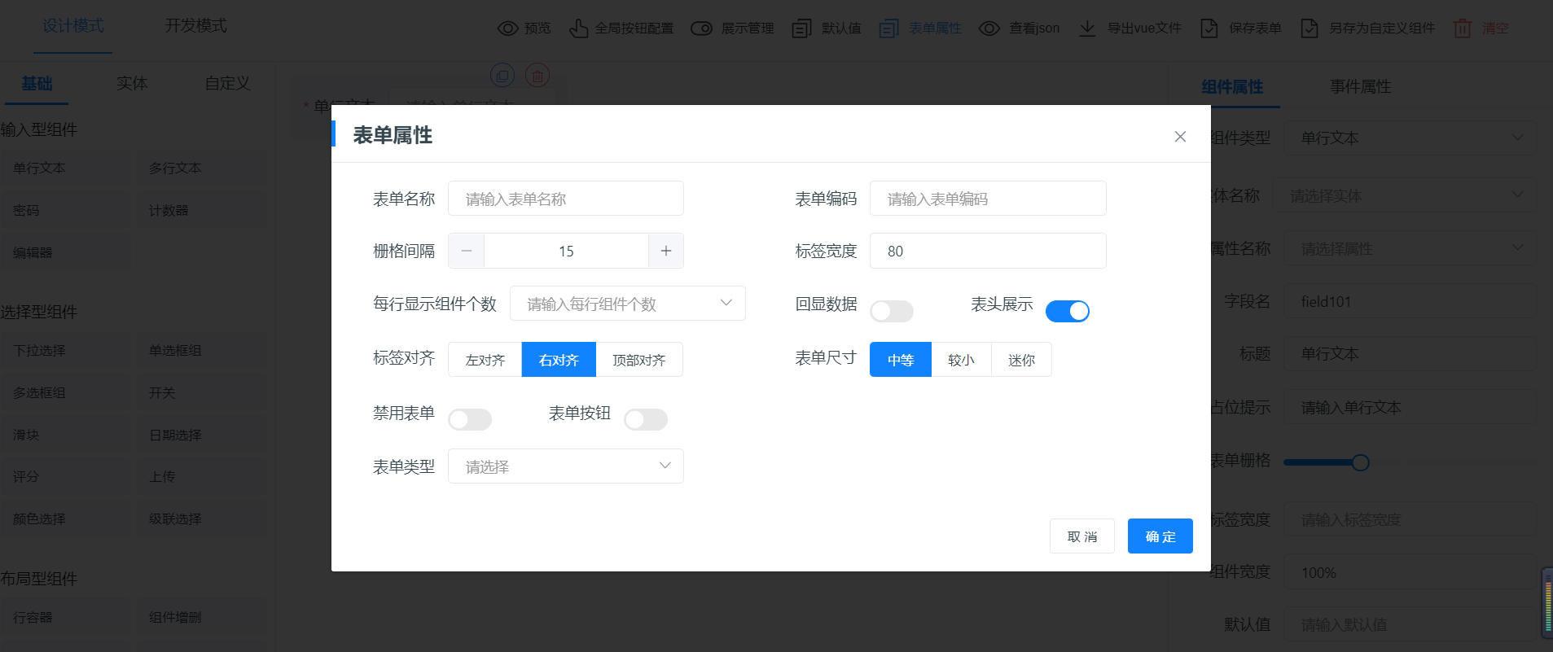Select the 级联选择 component
The width and height of the screenshot is (1553, 652).
pyautogui.click(x=201, y=519)
